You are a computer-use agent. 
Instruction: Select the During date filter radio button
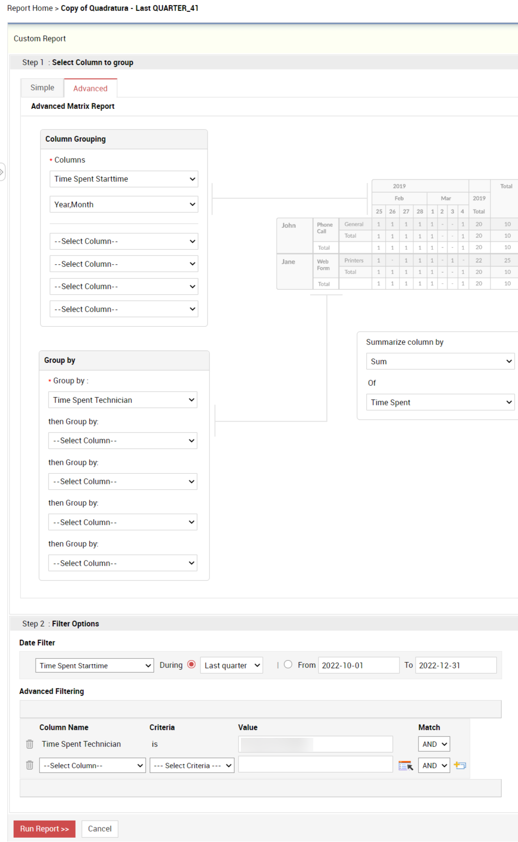pos(191,665)
